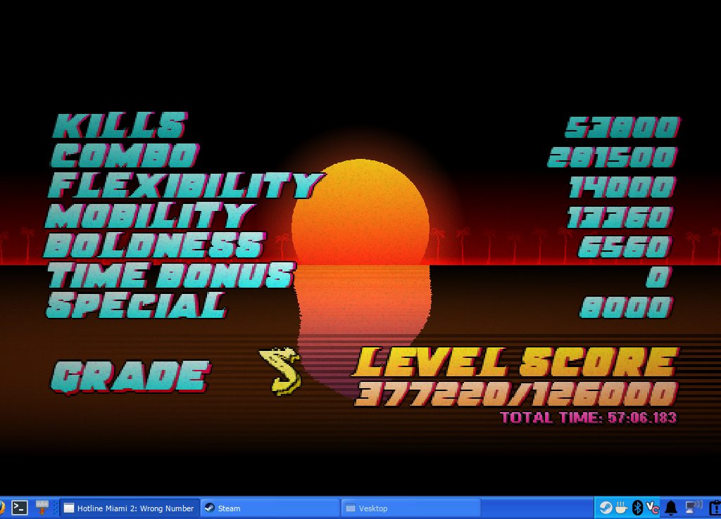Click the time bonus value 0

(x=658, y=277)
